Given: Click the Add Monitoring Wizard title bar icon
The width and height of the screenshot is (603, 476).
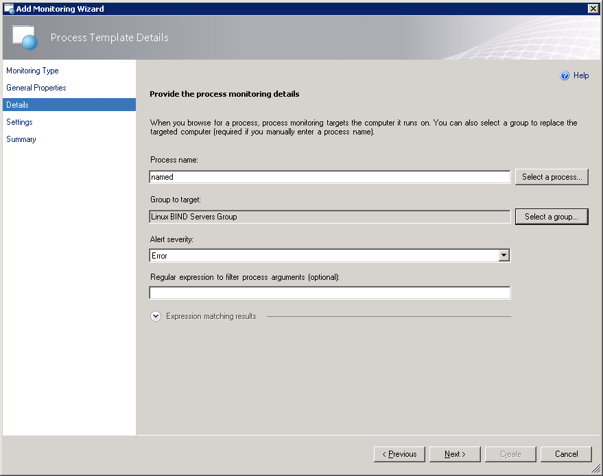Looking at the screenshot, I should pyautogui.click(x=9, y=8).
